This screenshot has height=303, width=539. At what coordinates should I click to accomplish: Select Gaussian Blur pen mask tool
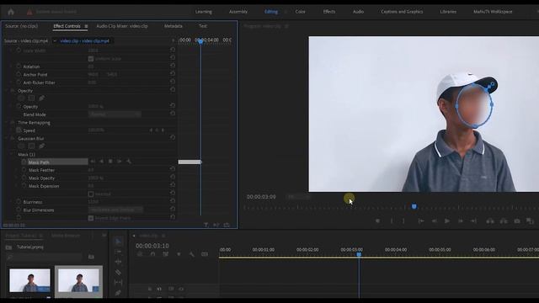41,146
